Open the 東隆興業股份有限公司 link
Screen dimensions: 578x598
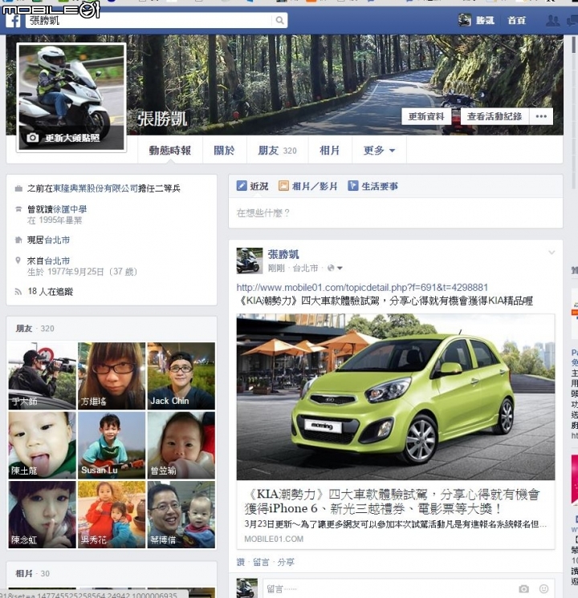coord(95,188)
